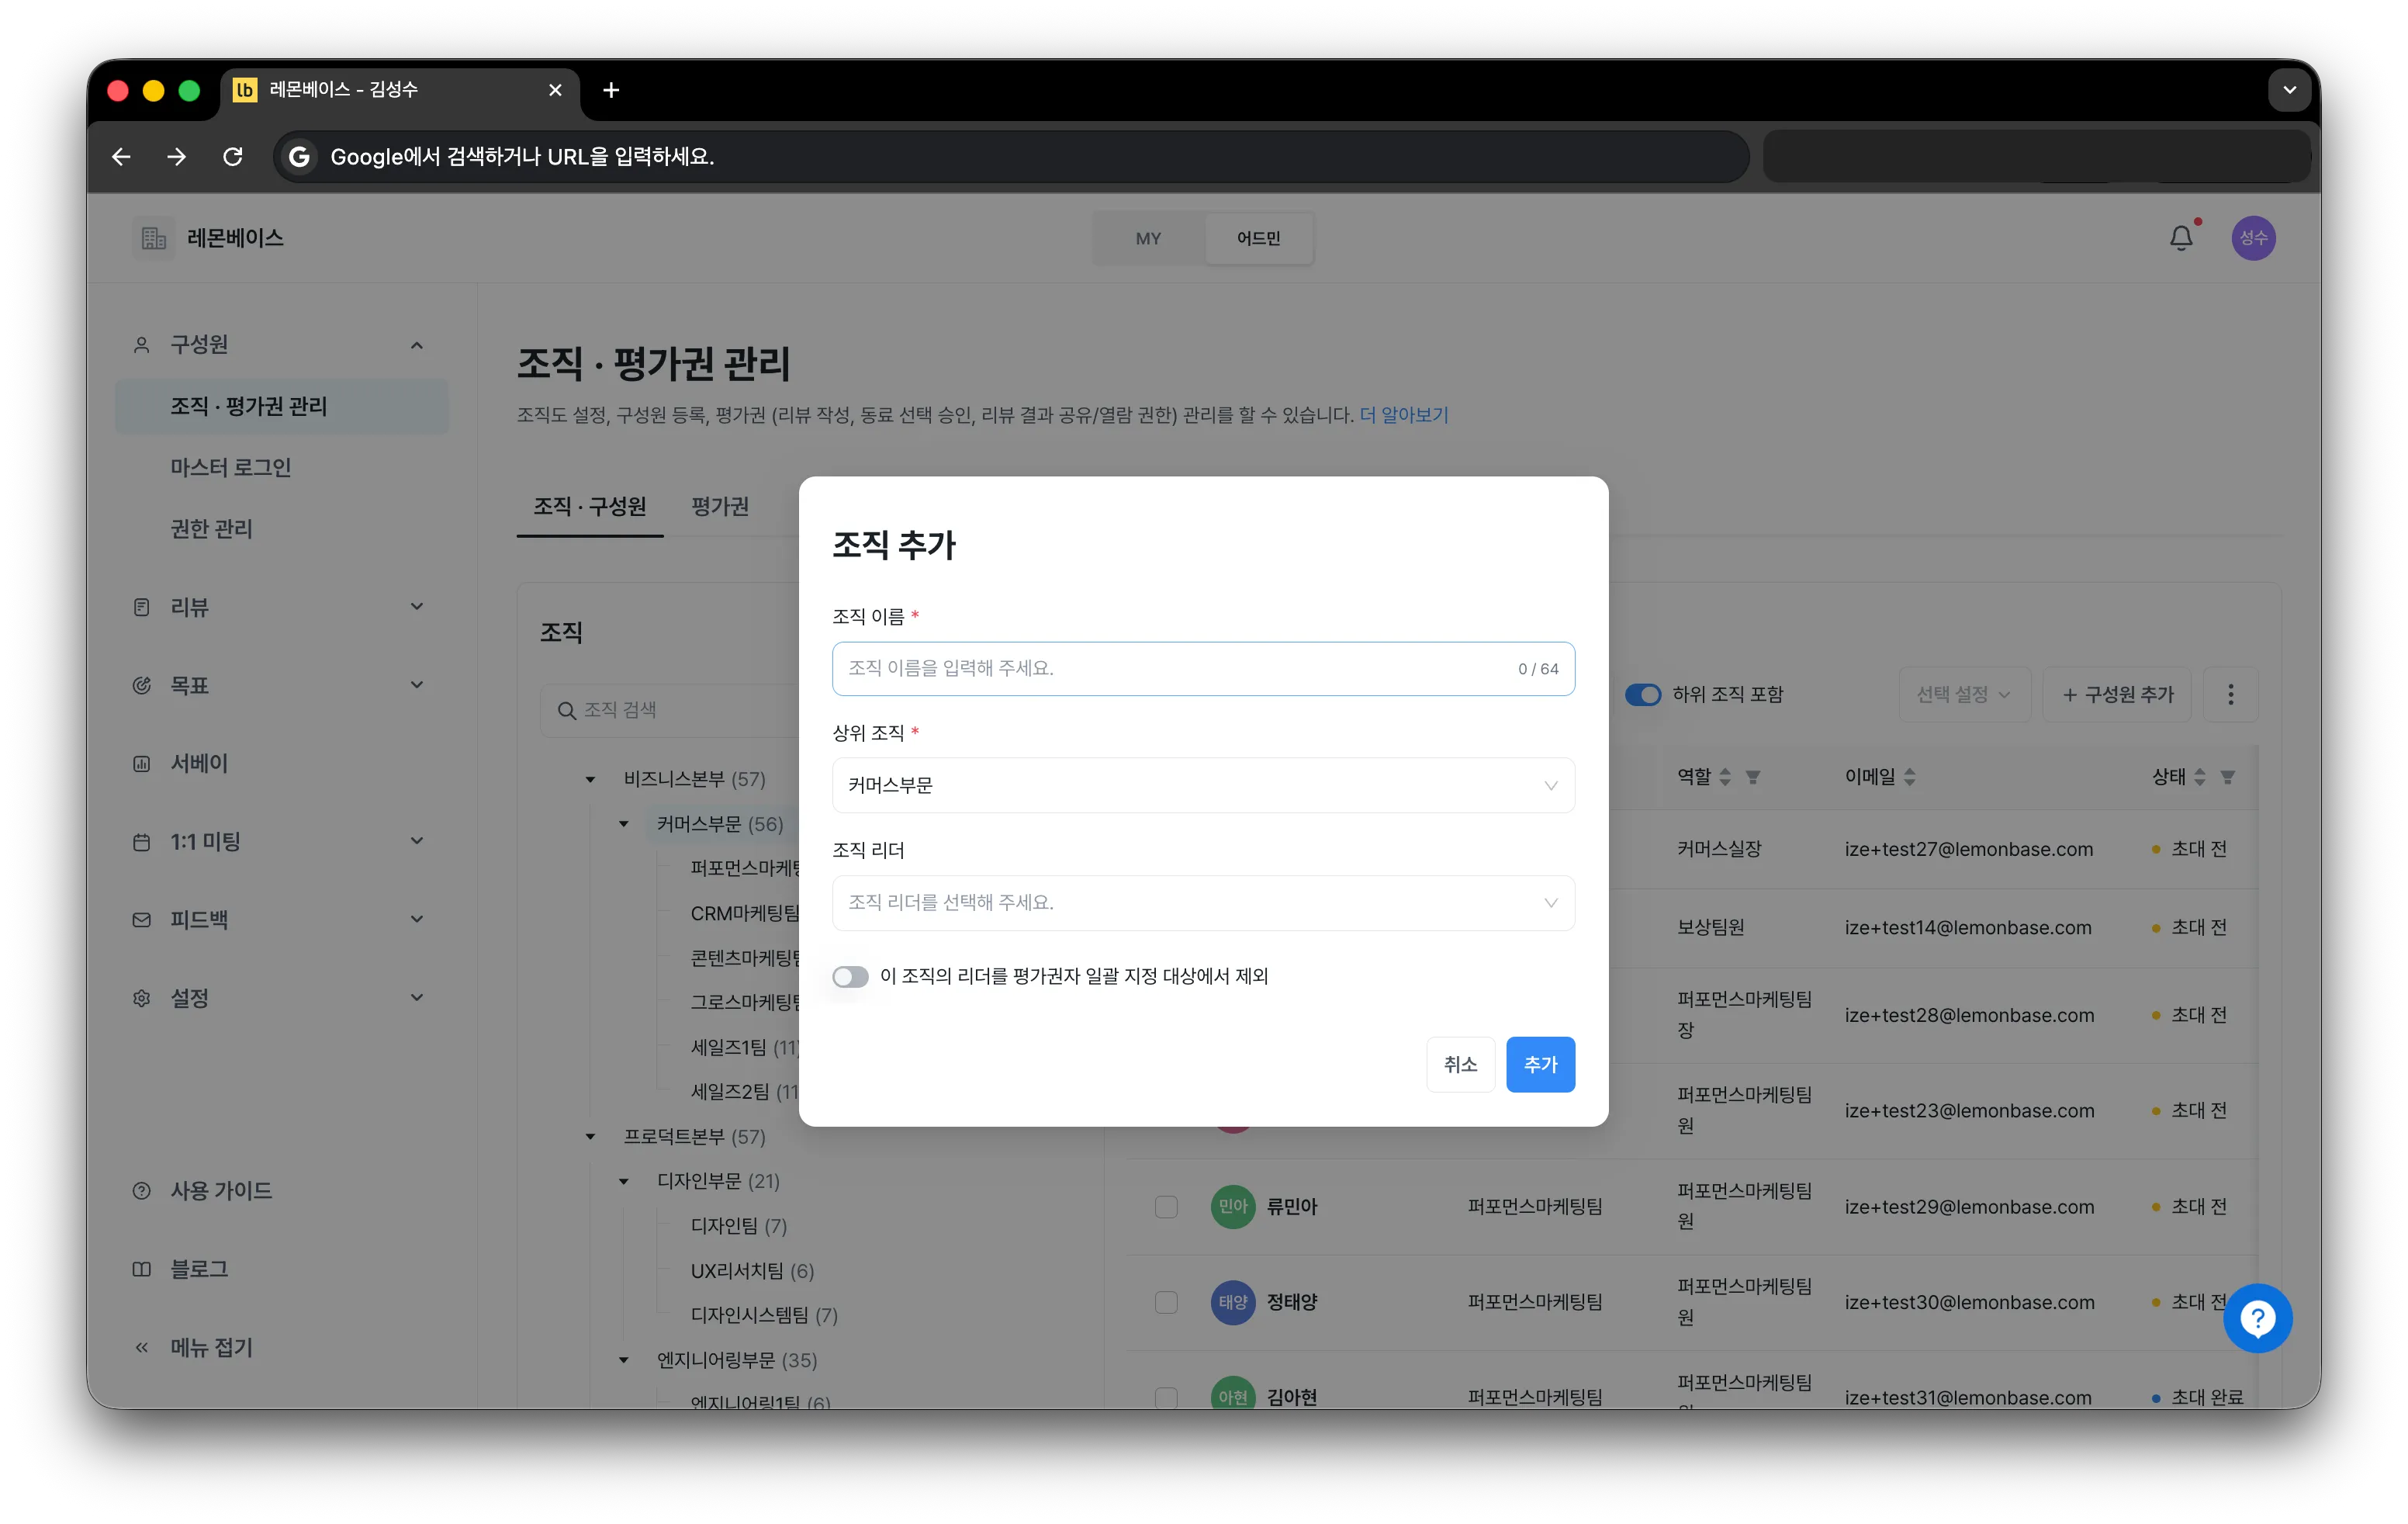Toggle excluding leader from evaluator assignment
Image resolution: width=2408 pixels, height=1524 pixels.
[x=850, y=977]
